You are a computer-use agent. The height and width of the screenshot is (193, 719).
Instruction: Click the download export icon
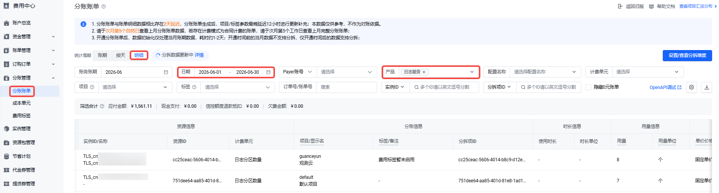[707, 87]
